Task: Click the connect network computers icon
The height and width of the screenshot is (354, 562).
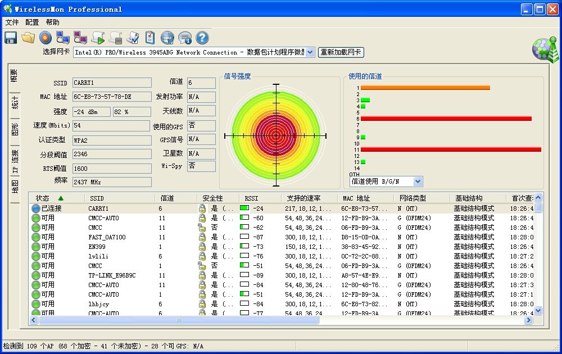Action: [x=63, y=38]
